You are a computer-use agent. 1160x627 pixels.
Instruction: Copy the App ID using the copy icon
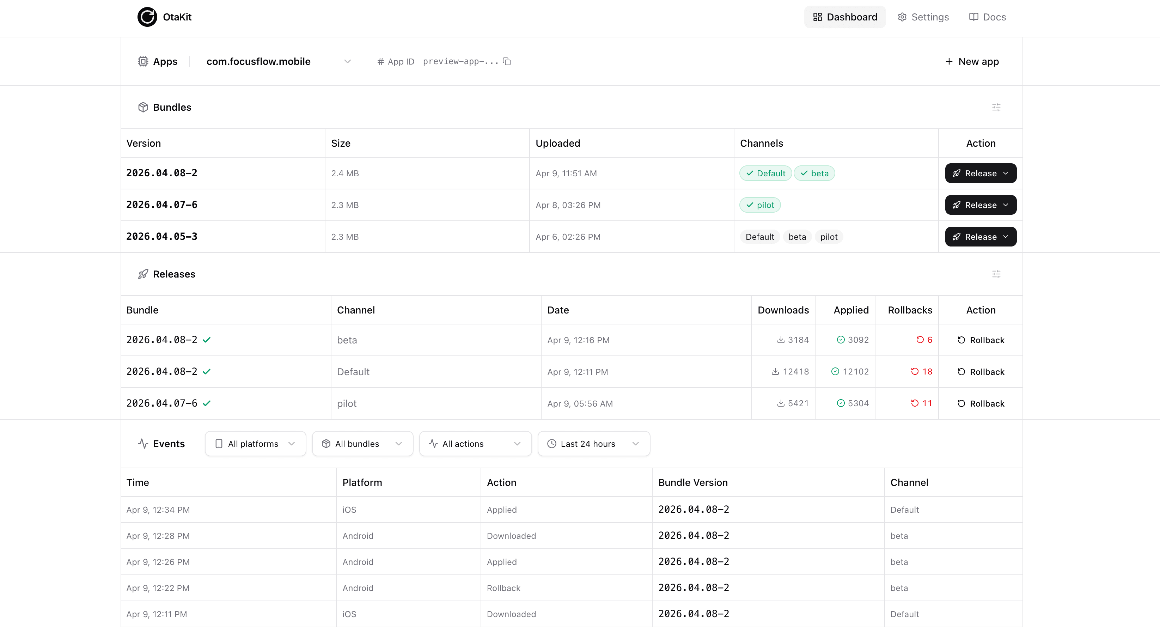pos(507,61)
